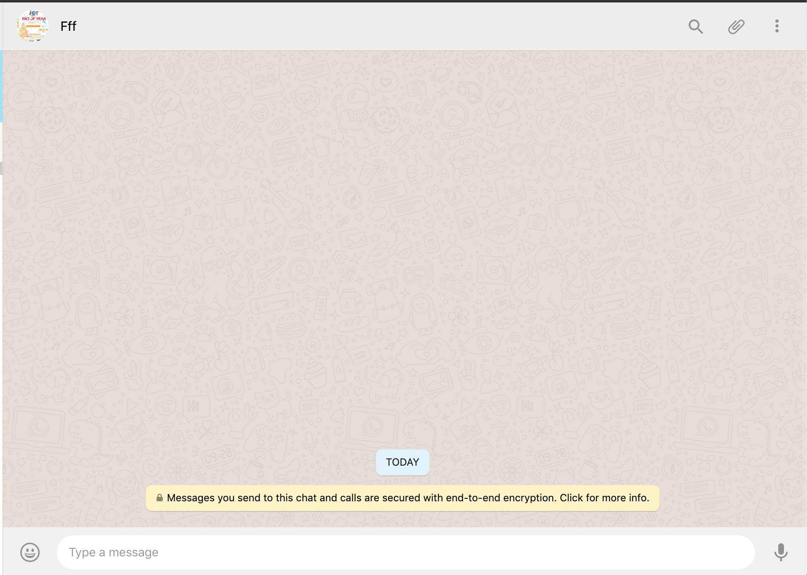Click the end-to-end encryption info banner
This screenshot has width=807, height=575.
click(402, 498)
